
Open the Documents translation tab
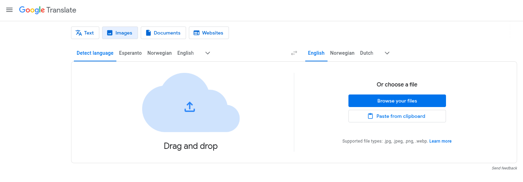point(163,33)
